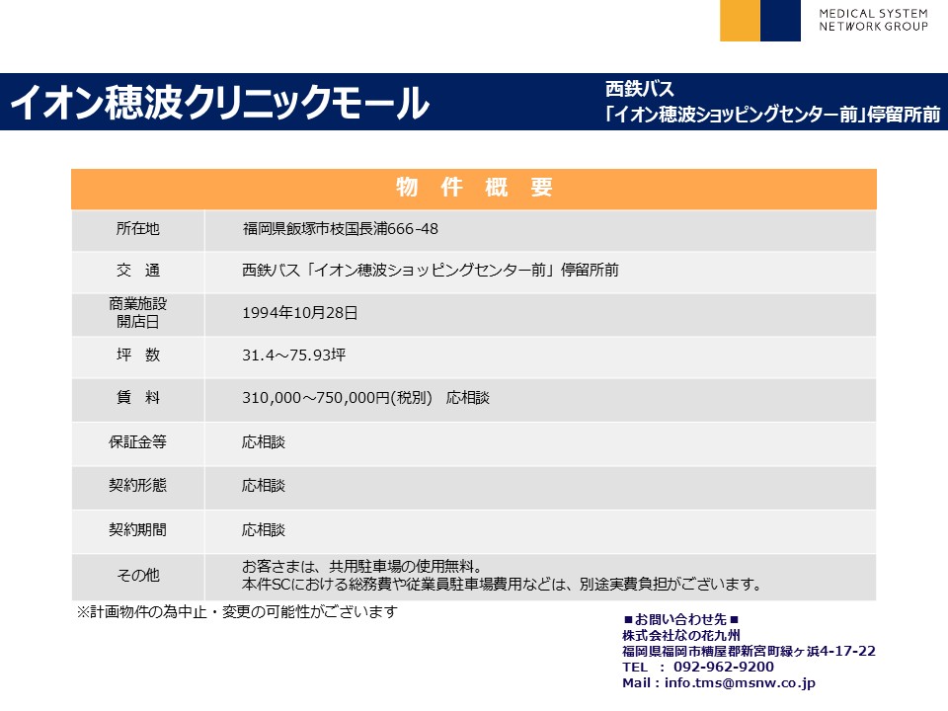This screenshot has height=711, width=948.
Task: Click the phone number "092-962-9200"
Action: (724, 667)
